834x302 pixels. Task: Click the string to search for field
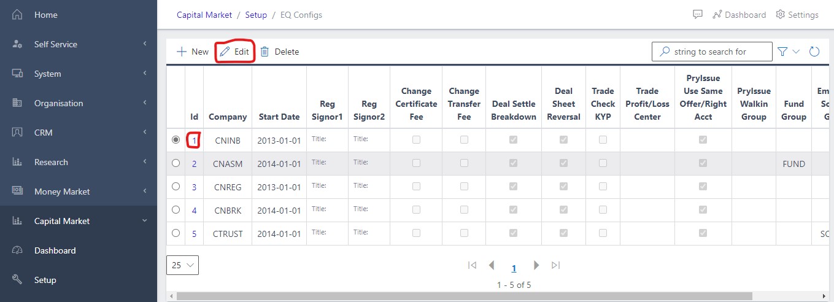point(712,52)
